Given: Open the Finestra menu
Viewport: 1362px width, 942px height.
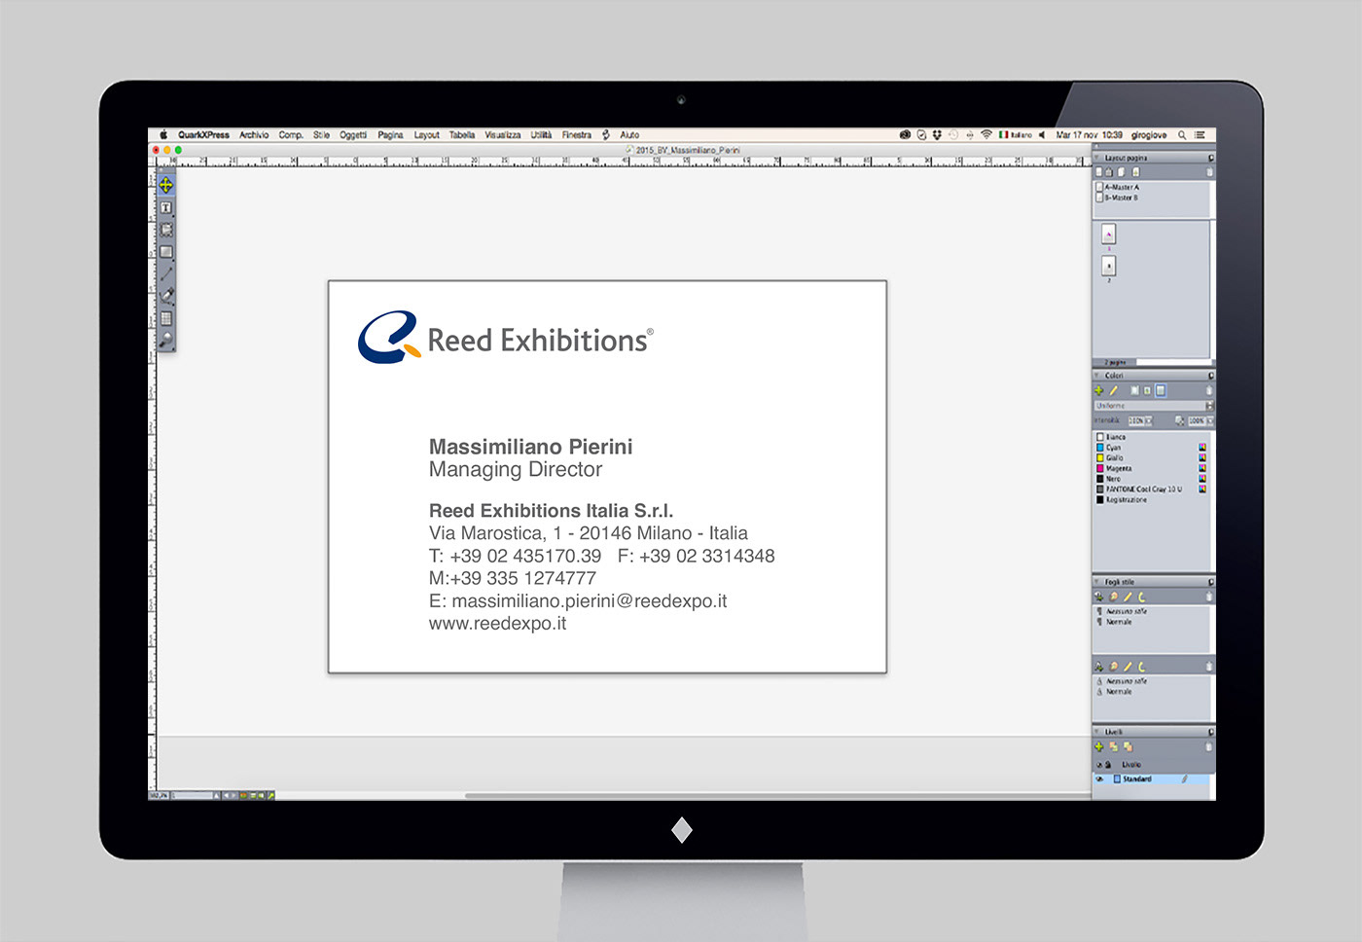Looking at the screenshot, I should point(577,135).
